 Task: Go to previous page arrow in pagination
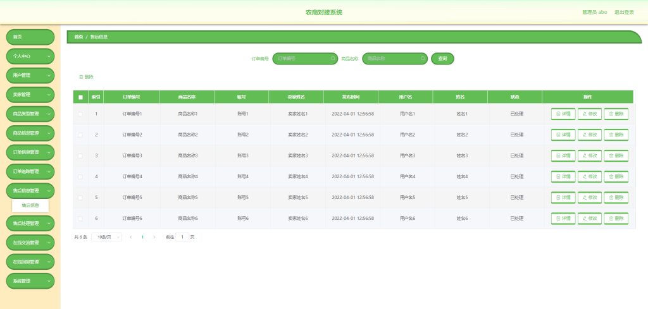click(130, 237)
